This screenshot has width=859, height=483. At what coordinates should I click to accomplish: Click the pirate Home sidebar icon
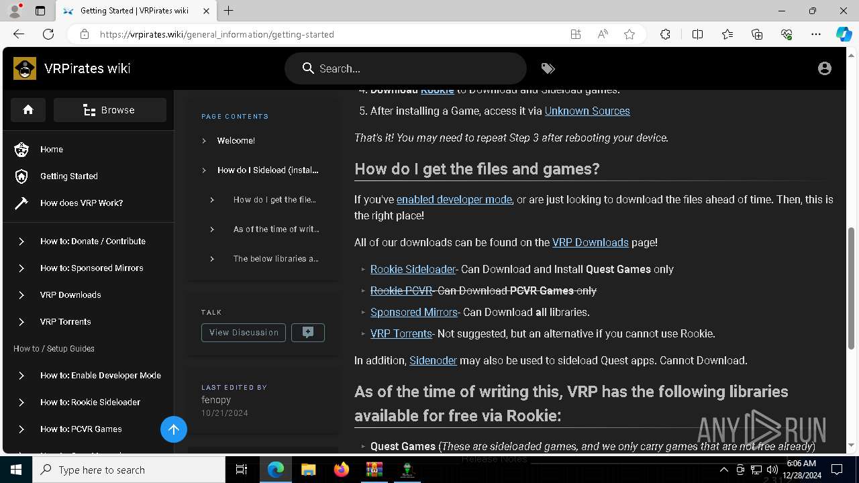tap(21, 149)
